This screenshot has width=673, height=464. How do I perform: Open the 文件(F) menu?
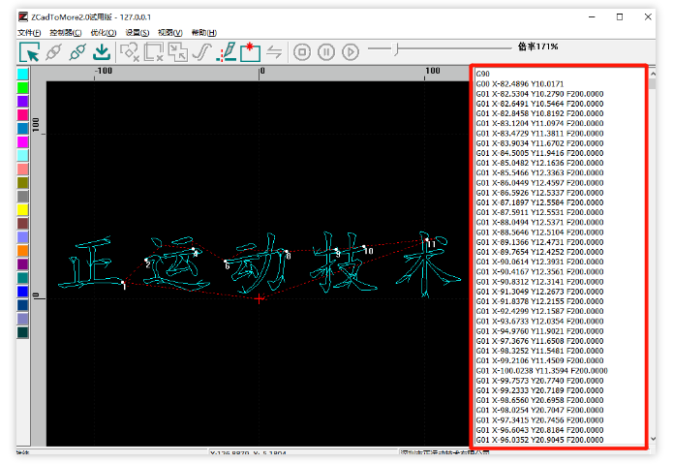click(x=29, y=33)
